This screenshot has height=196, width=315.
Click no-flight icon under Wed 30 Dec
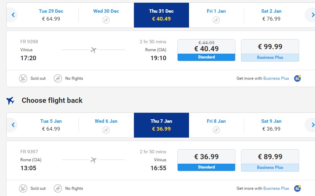[106, 20]
